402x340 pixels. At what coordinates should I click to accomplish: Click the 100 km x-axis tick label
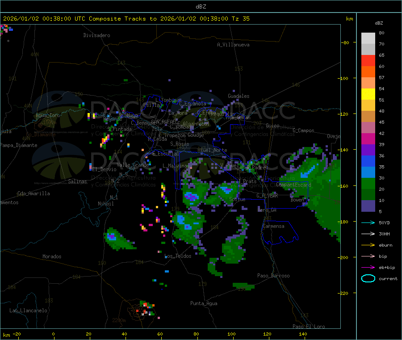231,334
